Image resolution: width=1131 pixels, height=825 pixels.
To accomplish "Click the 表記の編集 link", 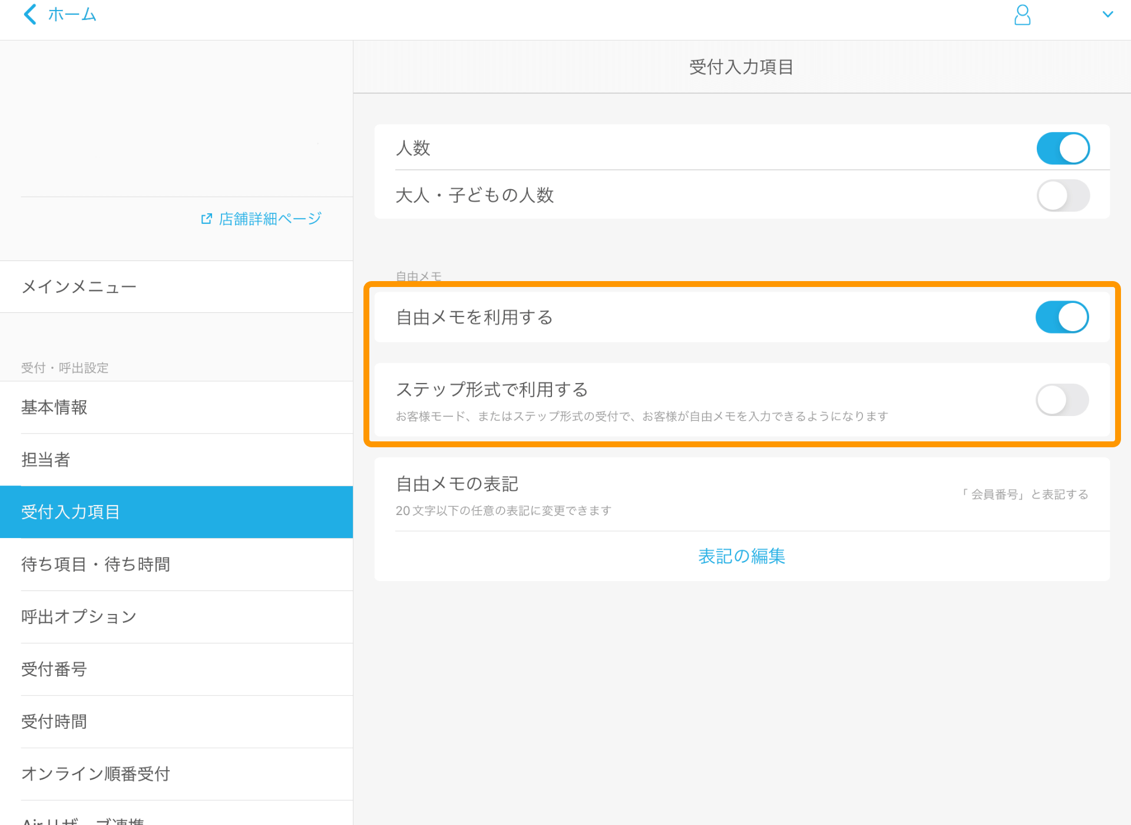I will pos(741,556).
